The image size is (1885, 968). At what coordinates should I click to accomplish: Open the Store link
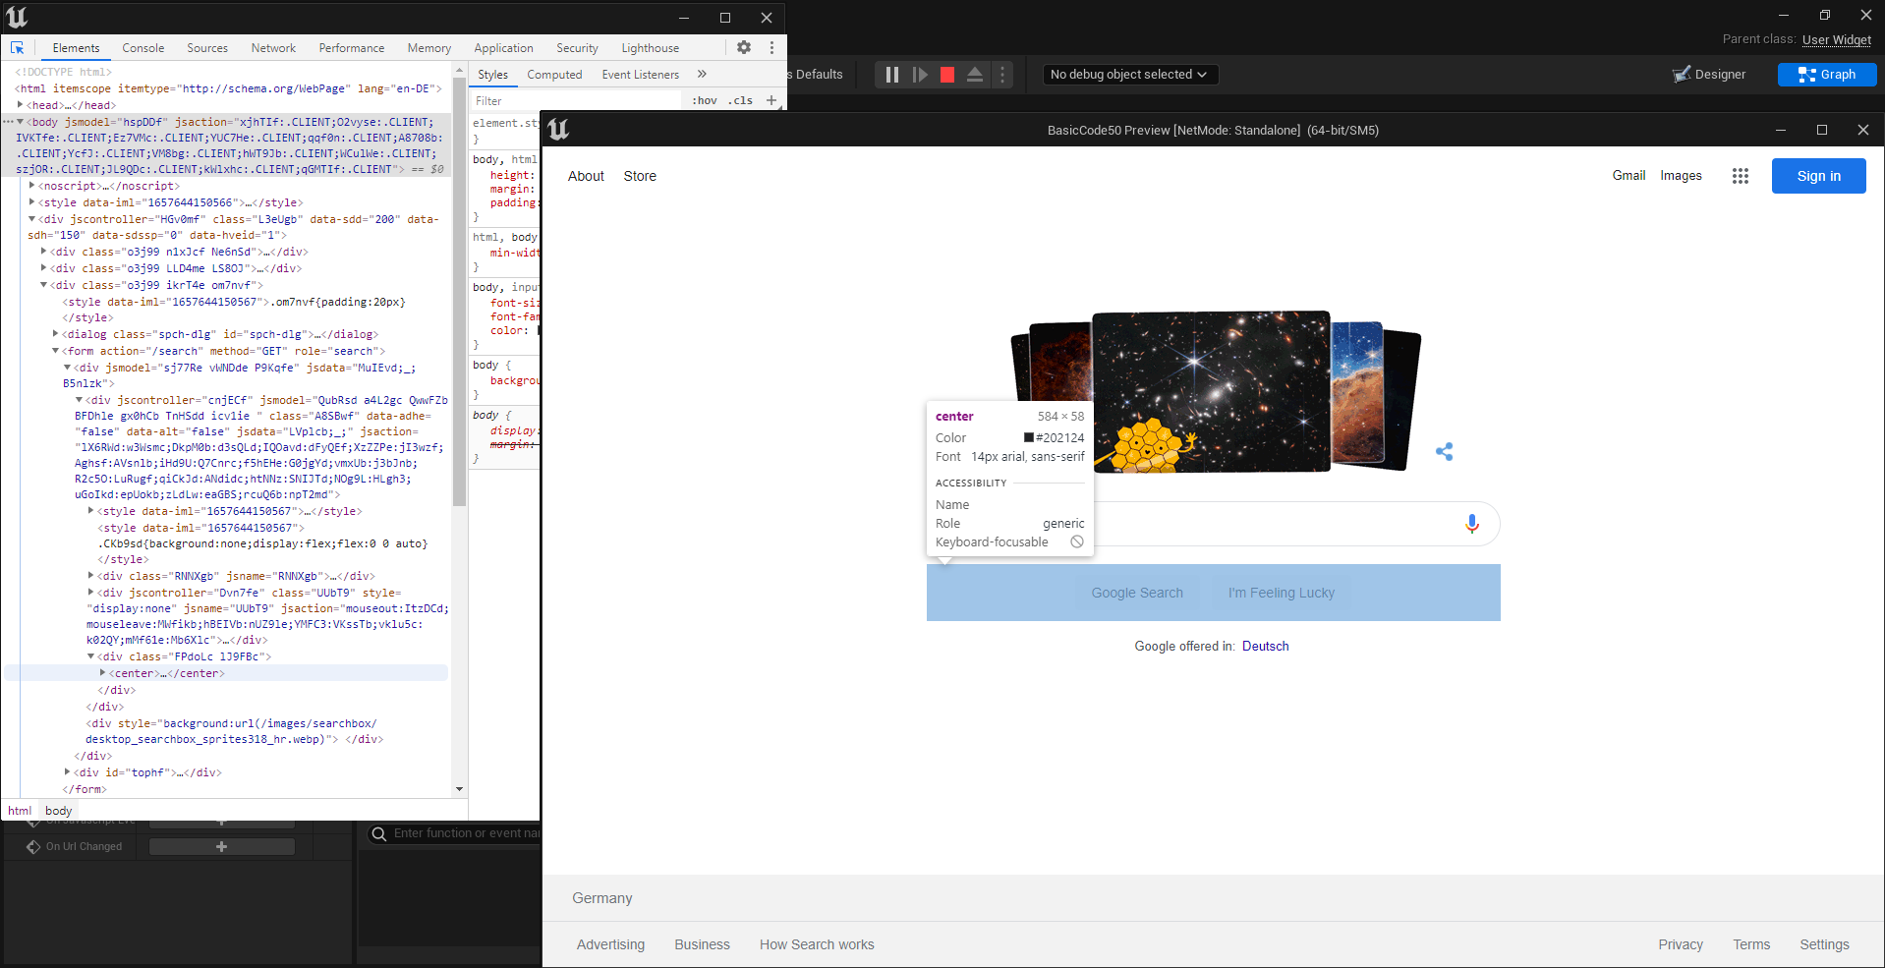640,176
